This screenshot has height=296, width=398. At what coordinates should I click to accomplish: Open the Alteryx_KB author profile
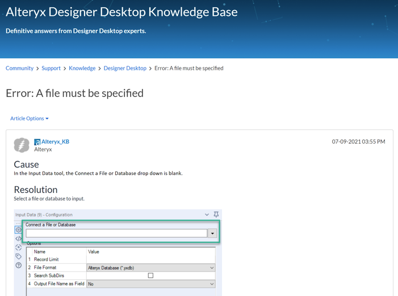[x=55, y=141]
